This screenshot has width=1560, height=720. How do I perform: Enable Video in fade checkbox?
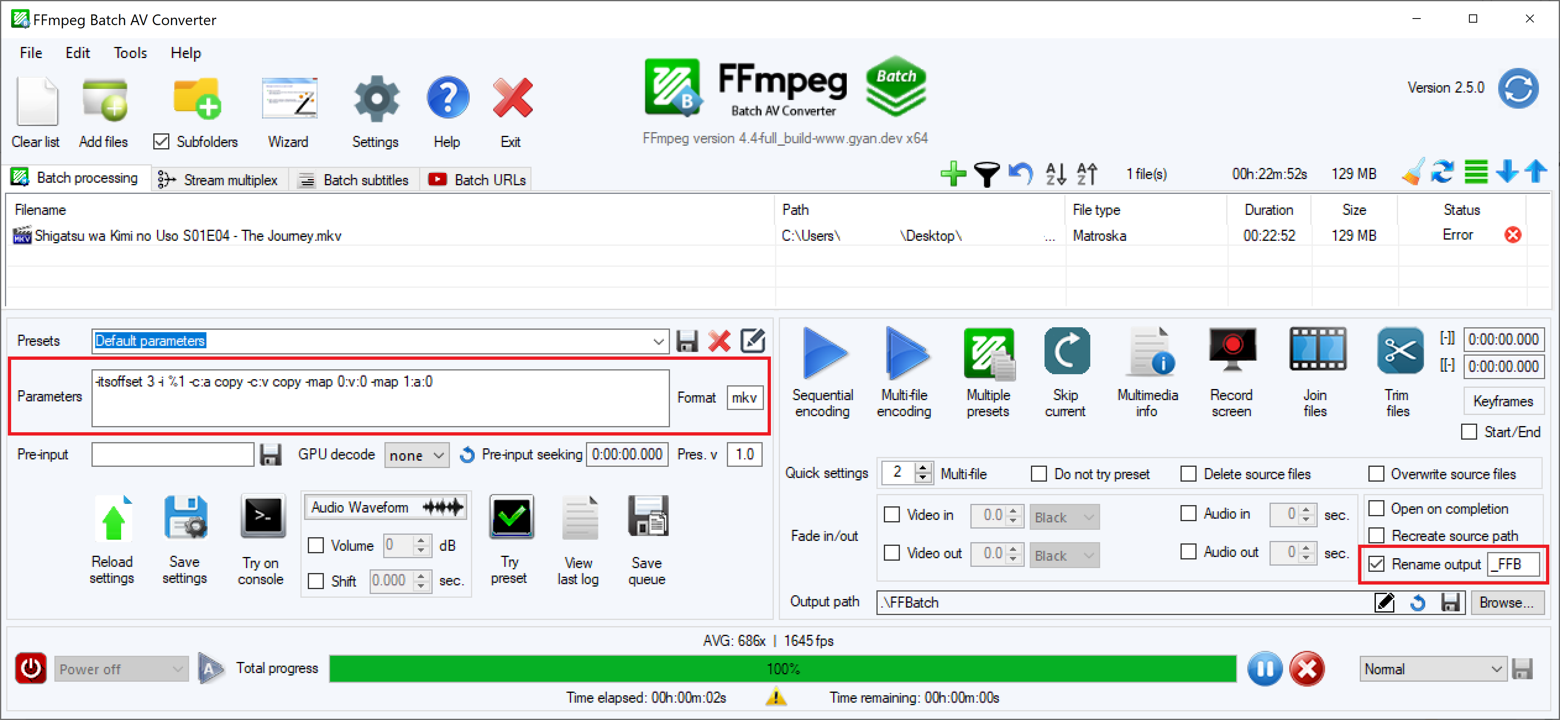point(891,515)
